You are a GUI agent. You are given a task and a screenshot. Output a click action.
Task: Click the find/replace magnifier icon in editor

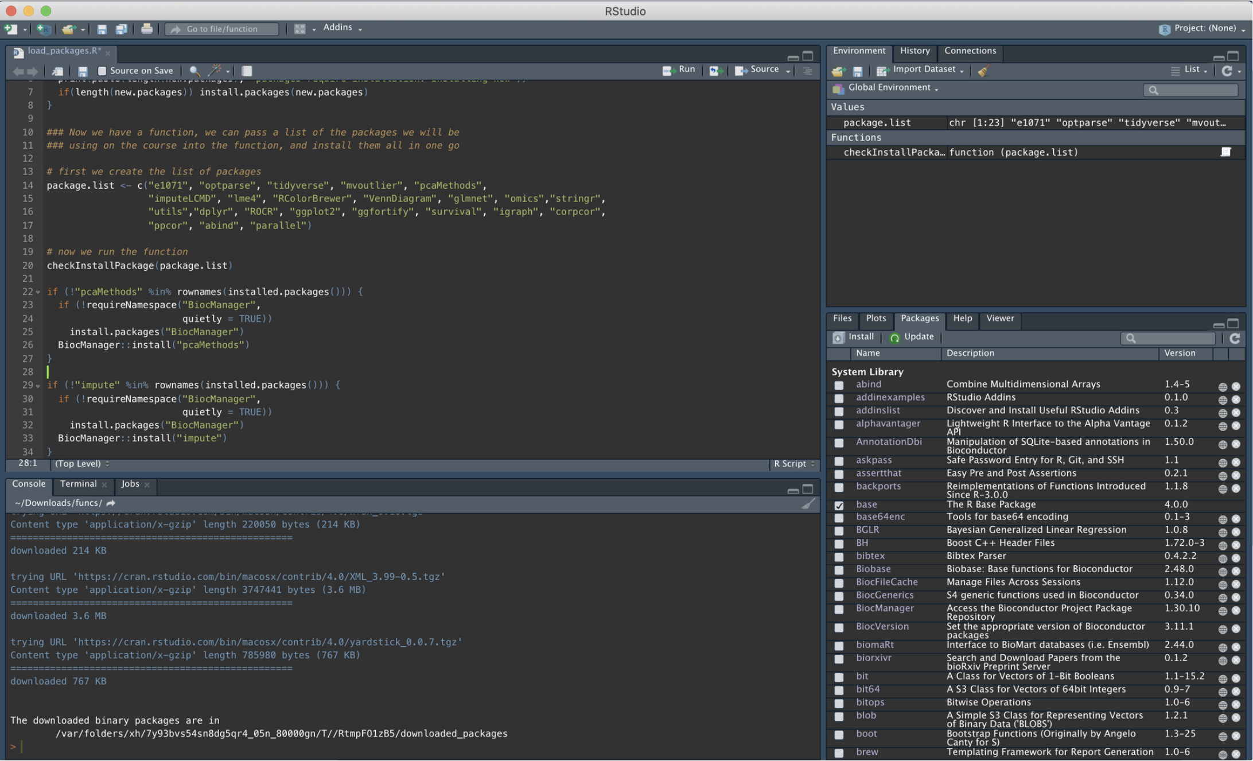tap(194, 71)
